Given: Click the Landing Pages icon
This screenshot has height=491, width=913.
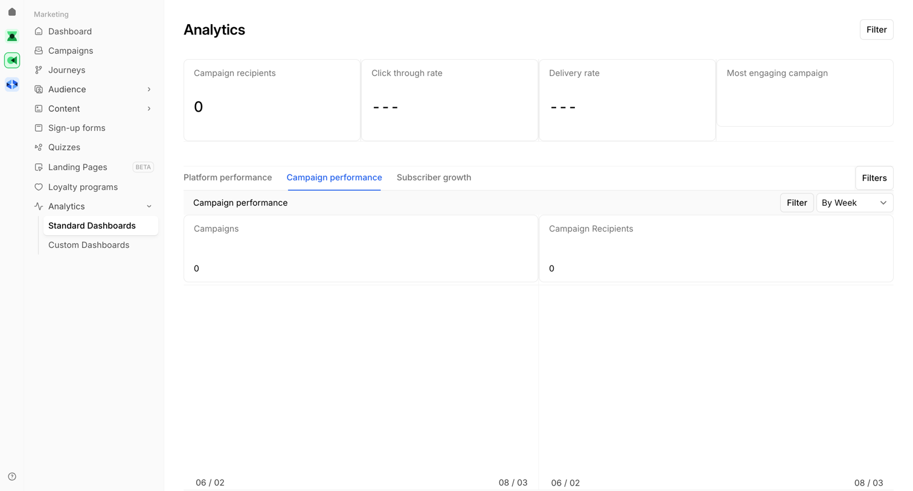Looking at the screenshot, I should 39,167.
